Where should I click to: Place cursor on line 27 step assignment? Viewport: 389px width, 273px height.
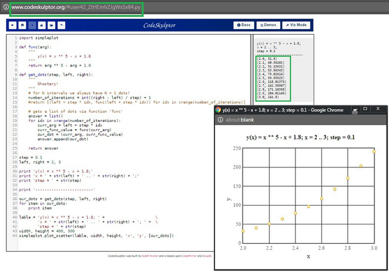coord(31,158)
